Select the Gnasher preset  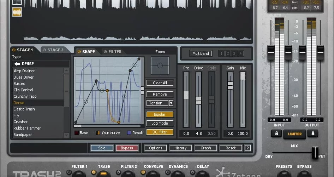[x=38, y=122]
